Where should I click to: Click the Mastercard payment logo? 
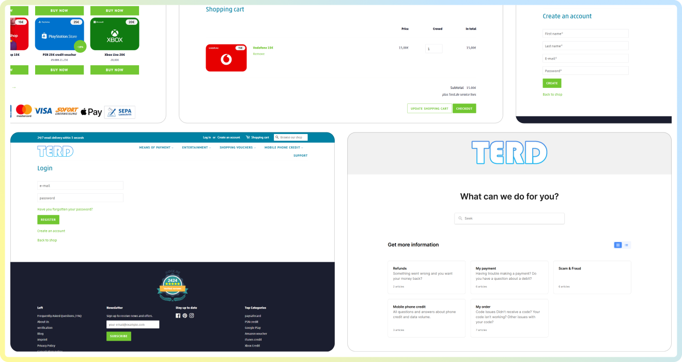coord(24,111)
